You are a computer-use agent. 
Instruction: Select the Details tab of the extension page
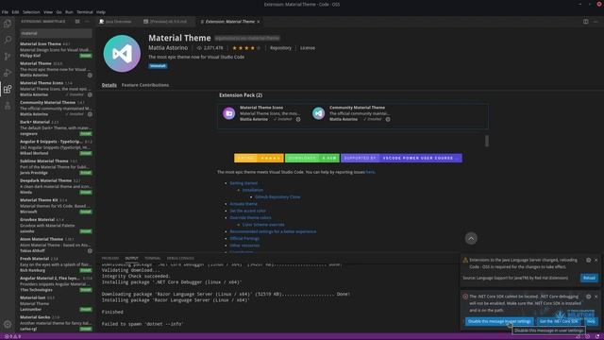tap(109, 85)
